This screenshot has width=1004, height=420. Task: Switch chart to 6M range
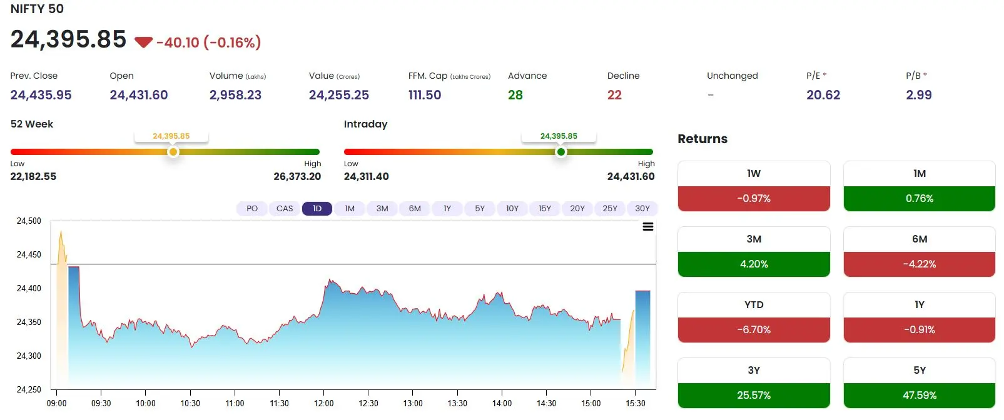tap(415, 209)
